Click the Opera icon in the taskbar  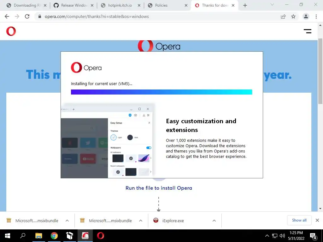(101, 236)
